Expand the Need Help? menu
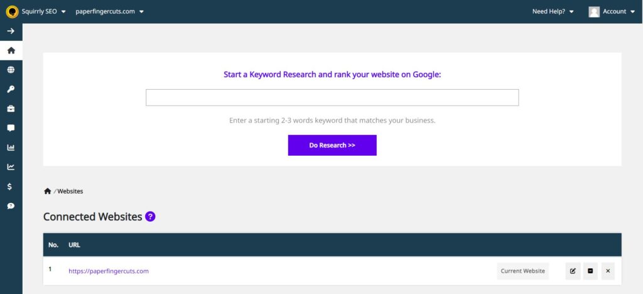 [x=553, y=11]
